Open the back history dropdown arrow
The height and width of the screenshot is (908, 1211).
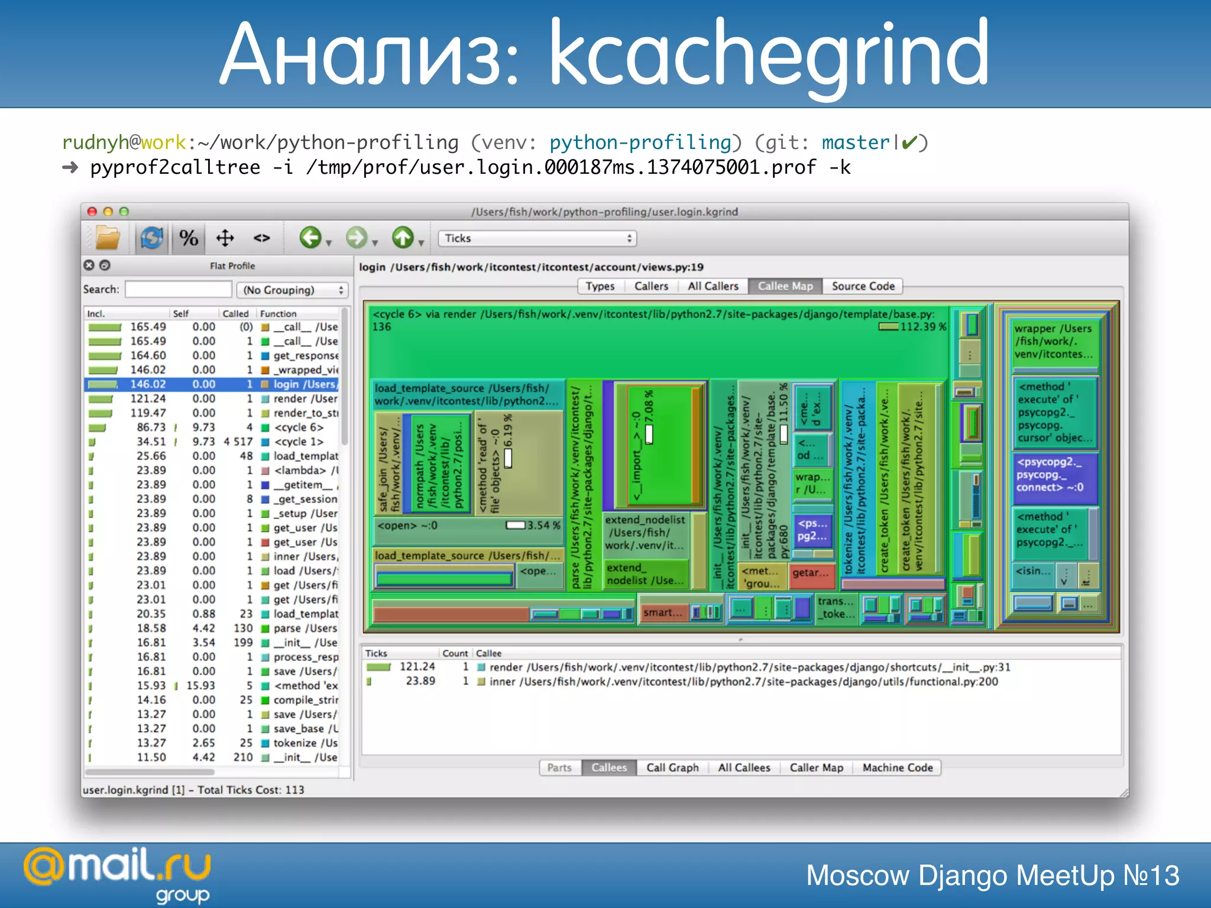(329, 243)
